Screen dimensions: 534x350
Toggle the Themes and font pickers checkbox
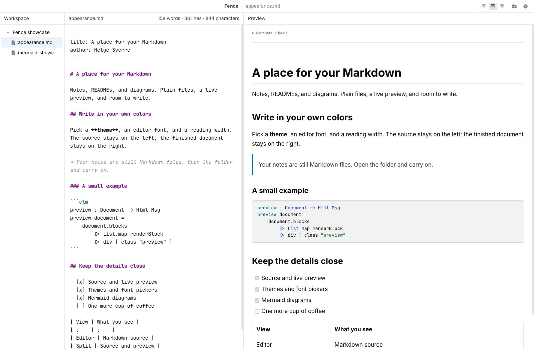[257, 289]
